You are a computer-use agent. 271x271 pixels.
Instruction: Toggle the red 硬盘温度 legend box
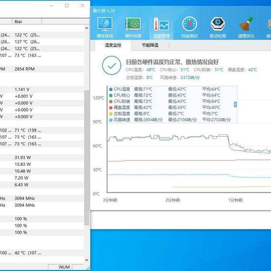[x=111, y=107]
